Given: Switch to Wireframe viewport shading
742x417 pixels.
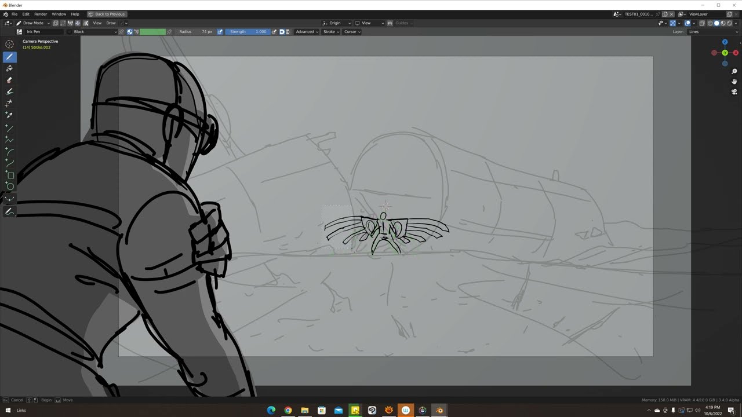Looking at the screenshot, I should [710, 23].
